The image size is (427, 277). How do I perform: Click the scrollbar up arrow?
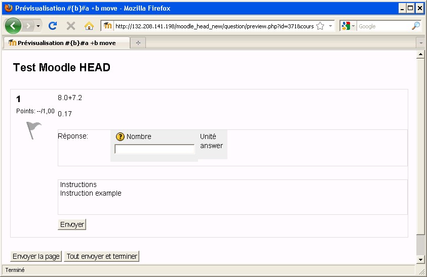420,55
